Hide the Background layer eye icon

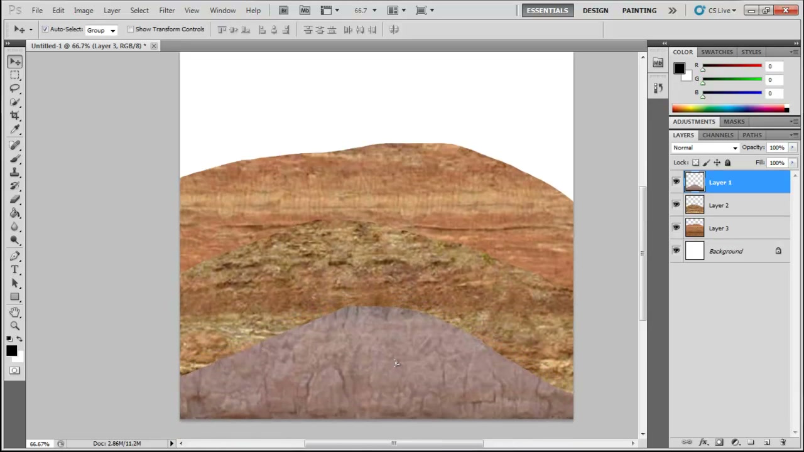pyautogui.click(x=676, y=250)
